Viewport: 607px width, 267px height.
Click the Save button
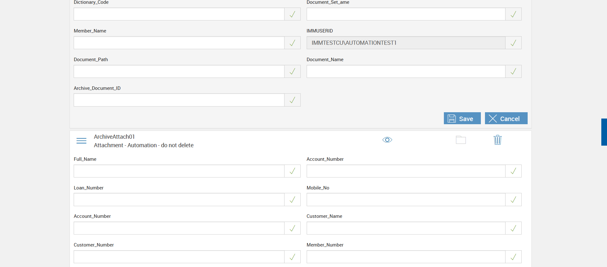[462, 119]
